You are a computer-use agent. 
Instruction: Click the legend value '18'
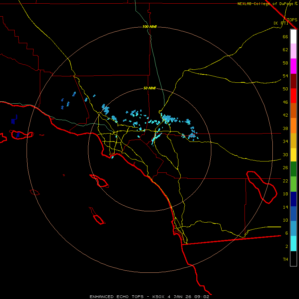[285, 194]
